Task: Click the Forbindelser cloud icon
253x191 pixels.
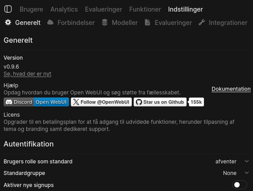Action: 50,22
